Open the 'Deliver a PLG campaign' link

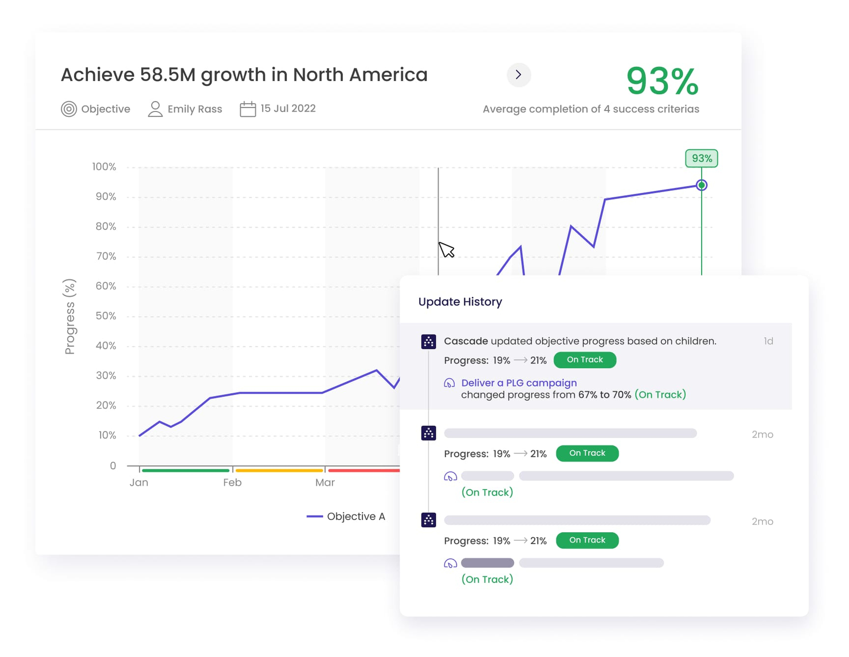click(x=519, y=383)
